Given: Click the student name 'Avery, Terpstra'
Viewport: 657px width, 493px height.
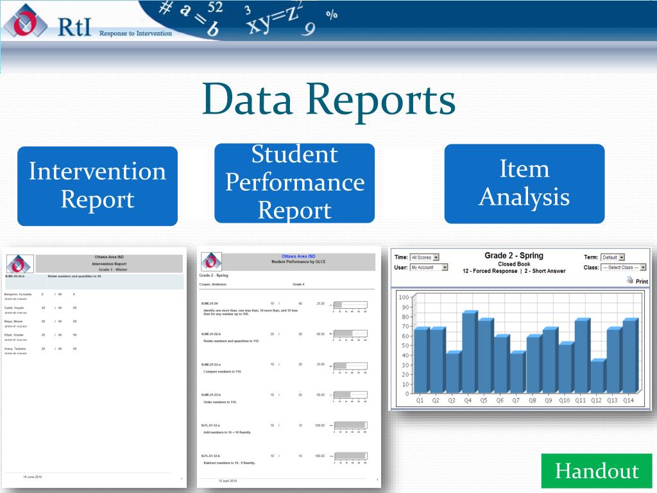Looking at the screenshot, I should click(15, 349).
